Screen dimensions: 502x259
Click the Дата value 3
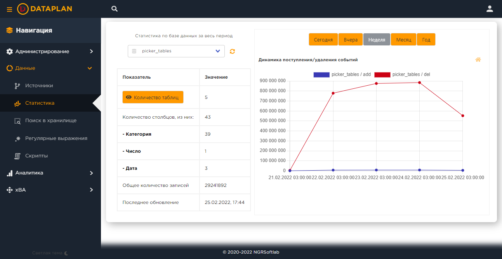(x=206, y=168)
